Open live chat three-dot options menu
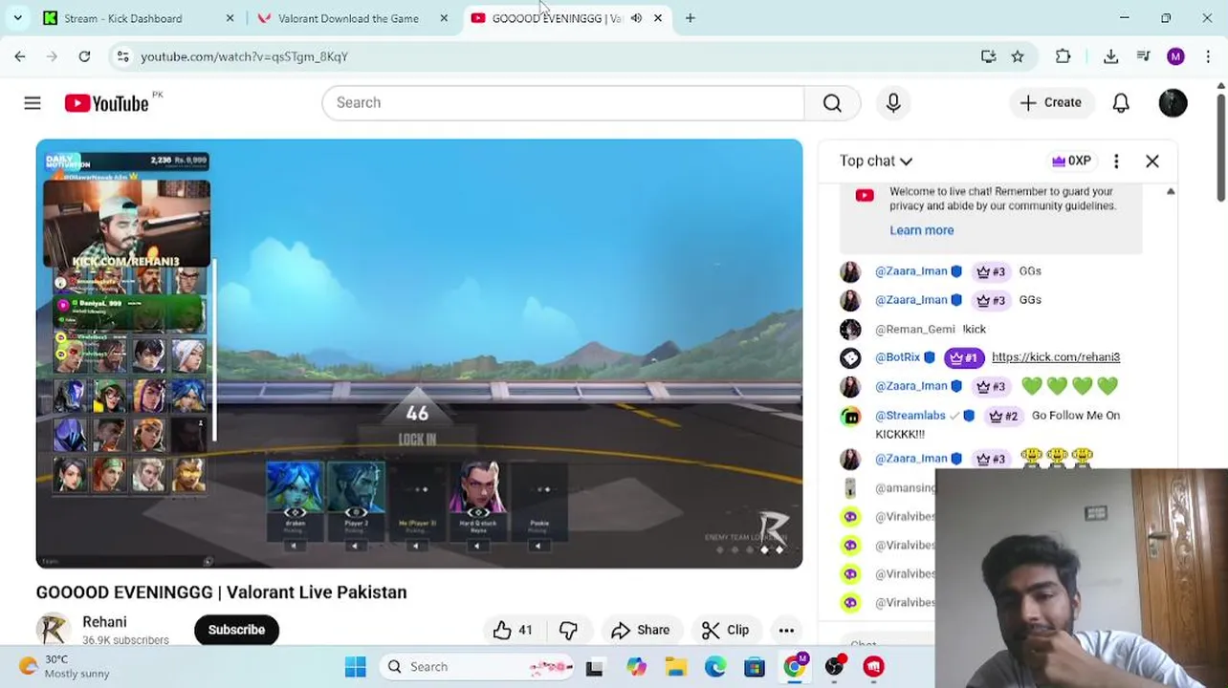The width and height of the screenshot is (1228, 688). pyautogui.click(x=1116, y=161)
